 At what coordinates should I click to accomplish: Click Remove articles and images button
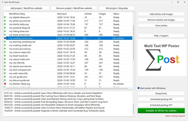tap(161, 20)
